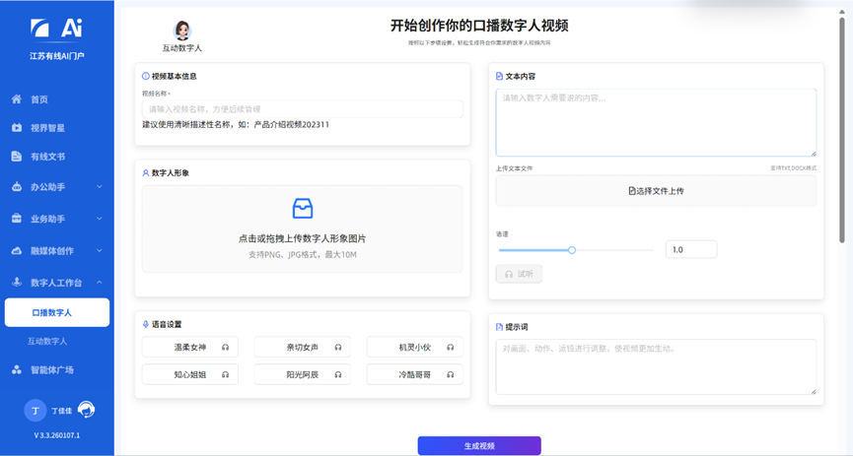Click the 语速 speed slider handle
This screenshot has height=456, width=853.
click(572, 250)
